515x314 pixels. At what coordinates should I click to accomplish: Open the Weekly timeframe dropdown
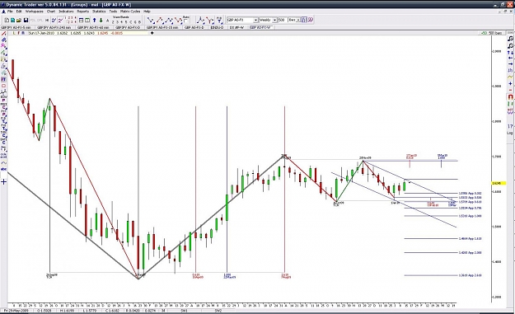coord(275,20)
